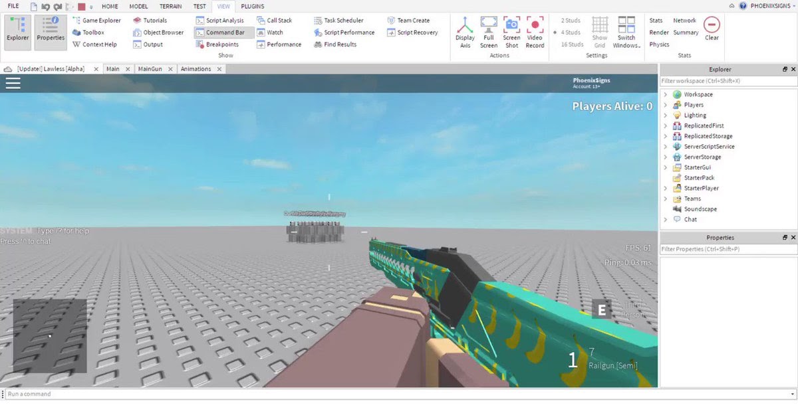Switch to the MODEL ribbon tab
Image resolution: width=798 pixels, height=417 pixels.
138,6
